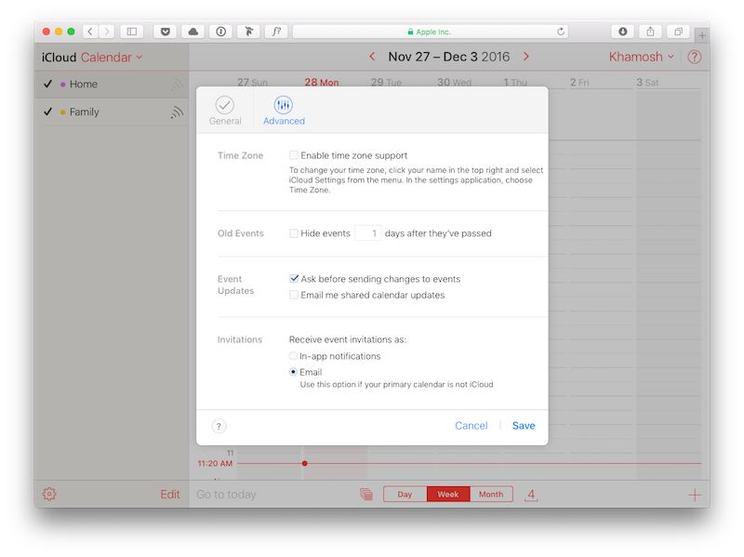Click the add new event plus icon

[694, 495]
